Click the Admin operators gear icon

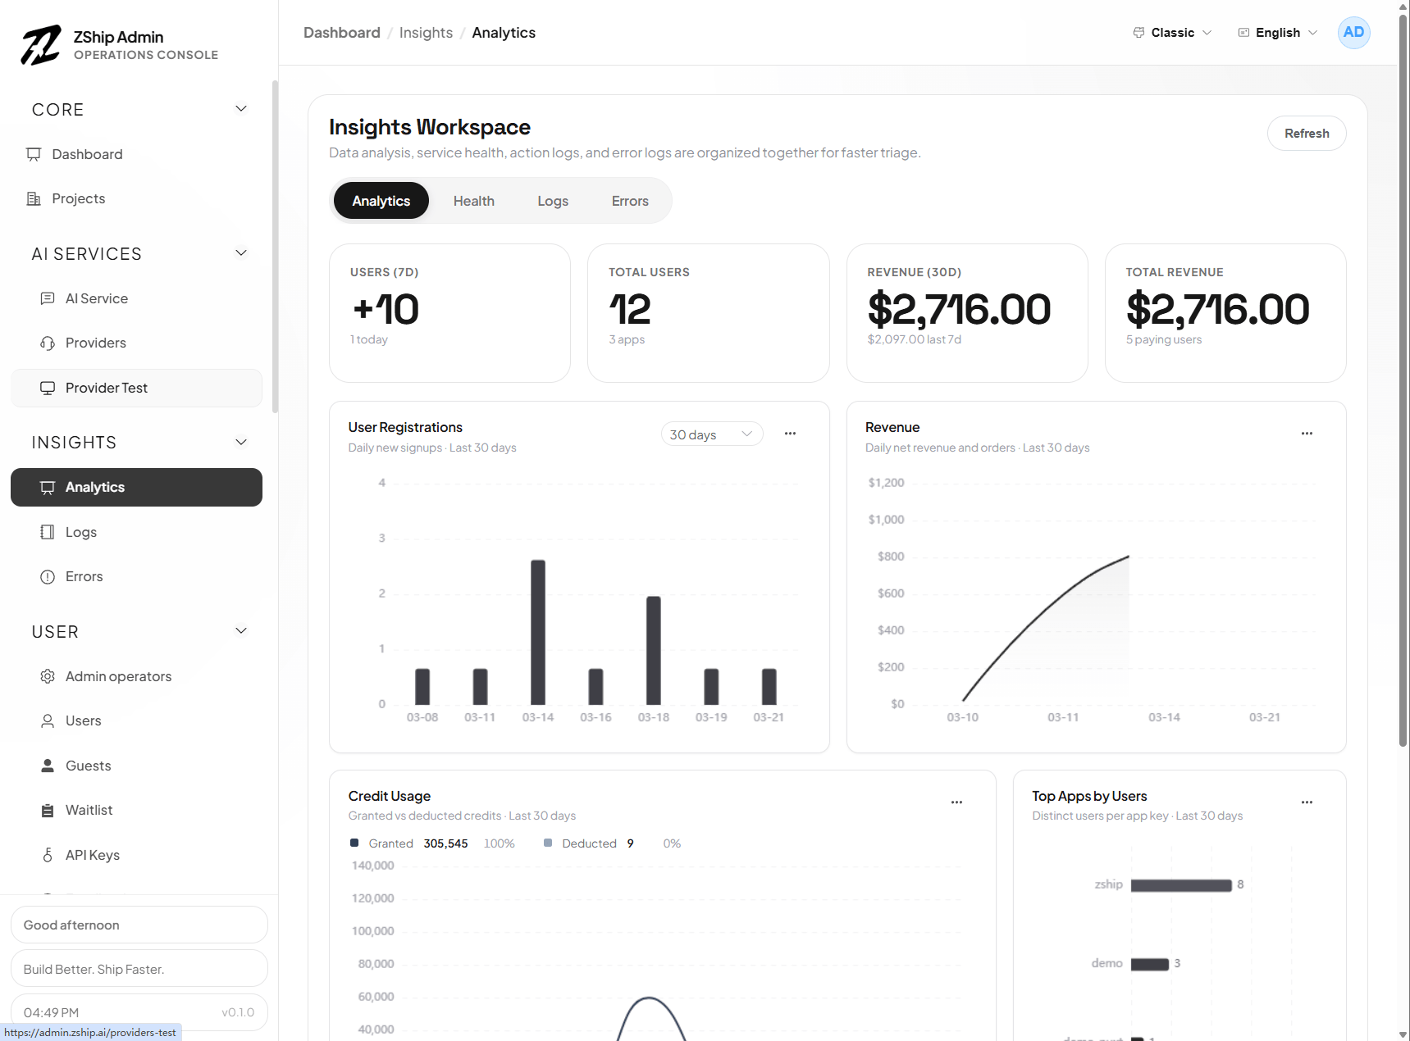48,676
